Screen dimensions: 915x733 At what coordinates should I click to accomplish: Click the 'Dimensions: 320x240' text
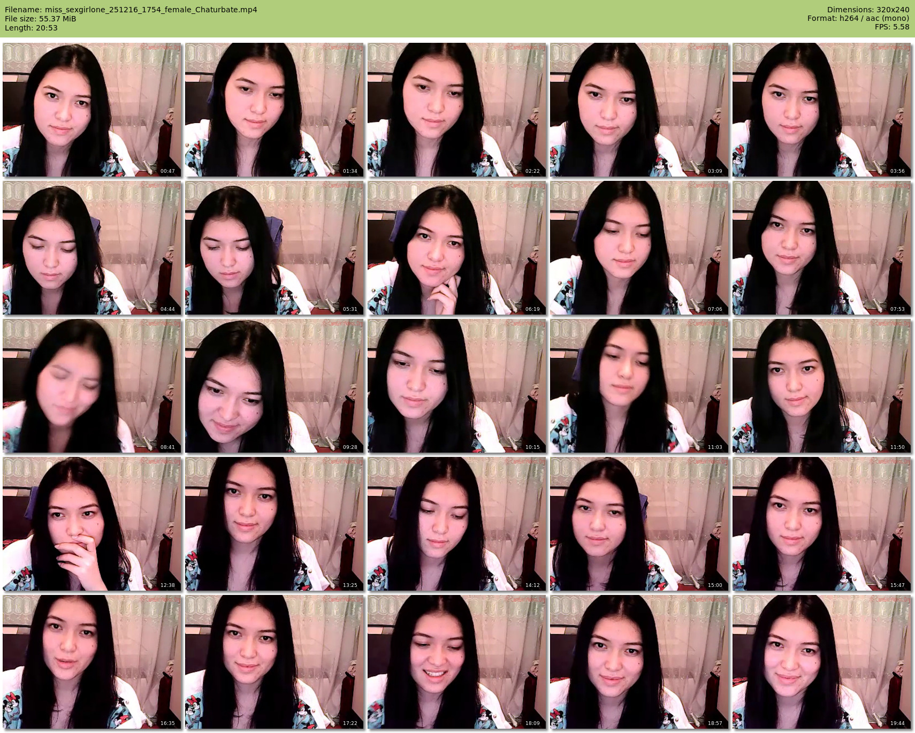click(x=868, y=10)
